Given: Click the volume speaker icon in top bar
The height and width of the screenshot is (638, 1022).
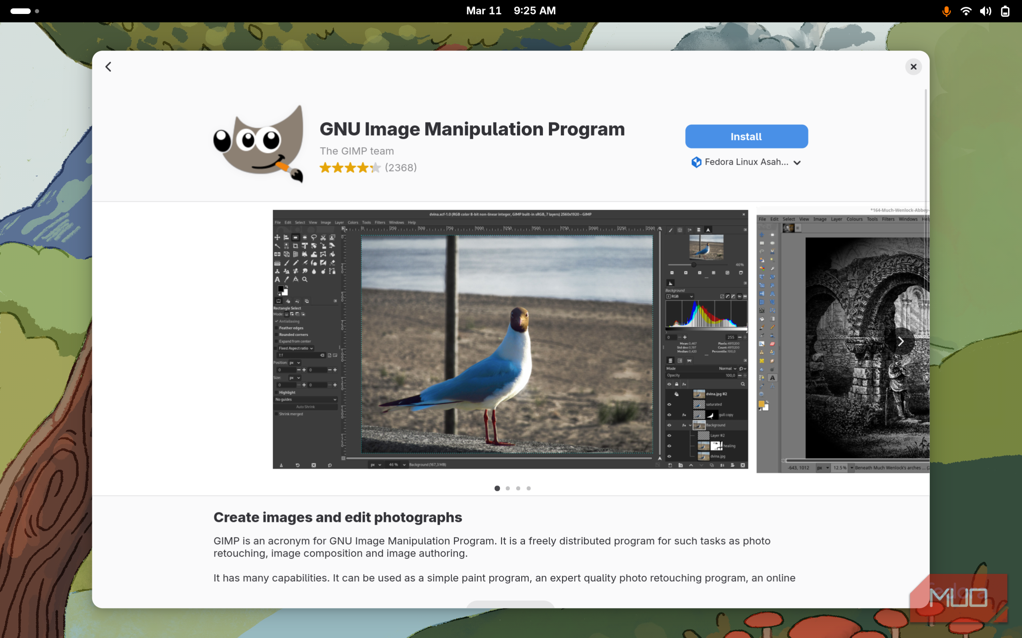Looking at the screenshot, I should pos(986,12).
